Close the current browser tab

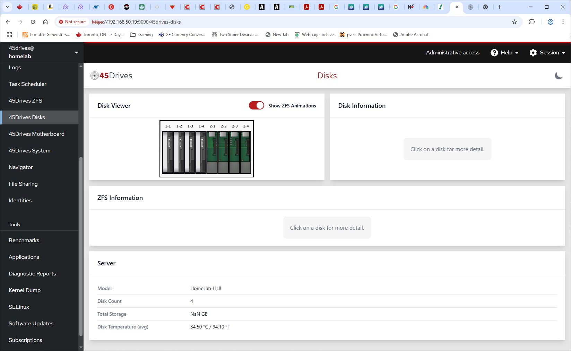pos(457,7)
